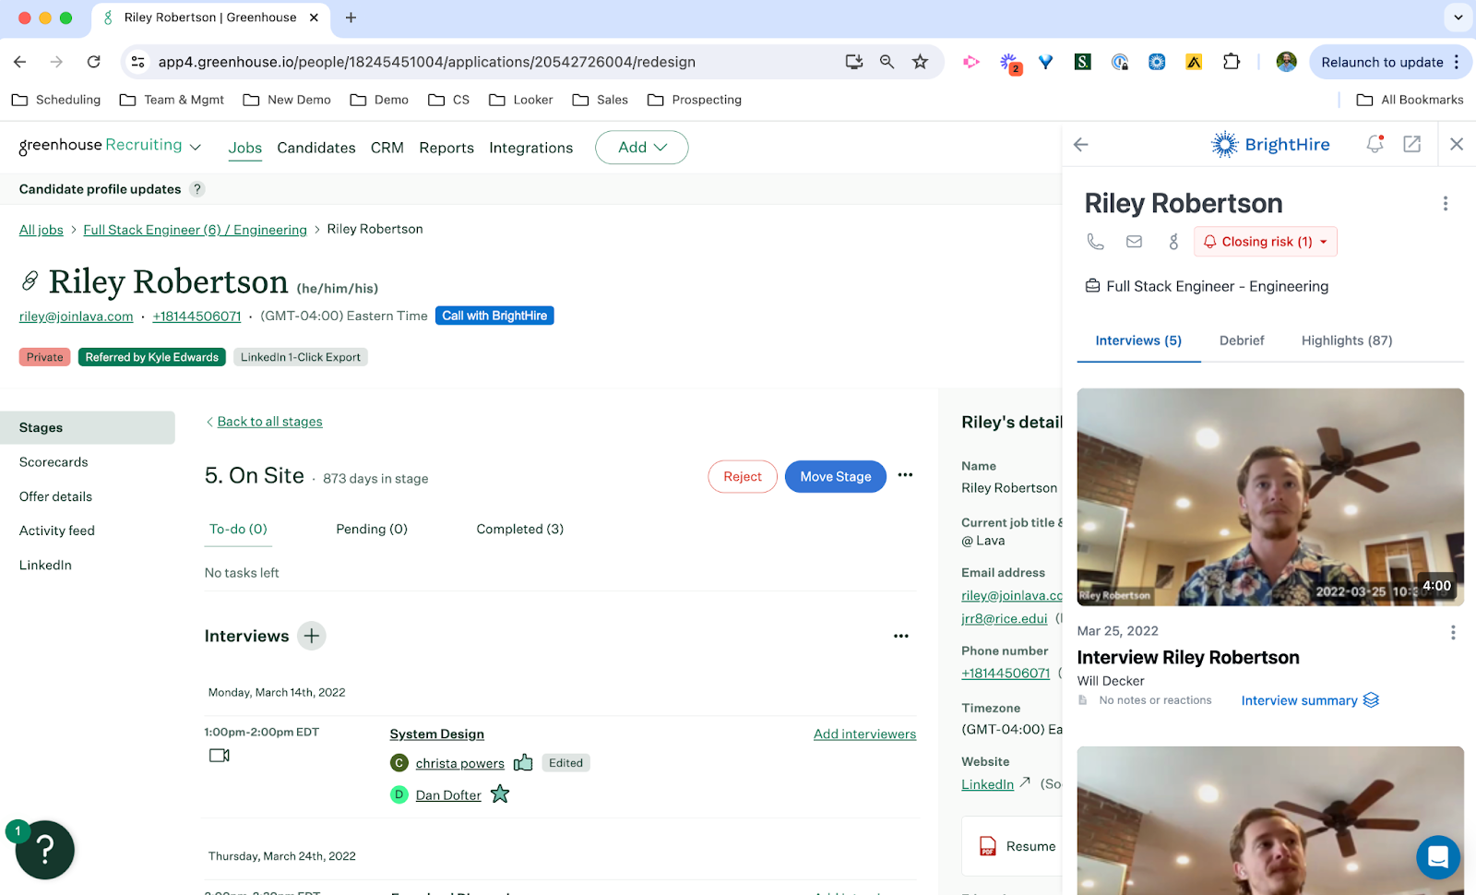
Task: Click the phone icon under Riley Robertson
Action: [x=1095, y=242]
